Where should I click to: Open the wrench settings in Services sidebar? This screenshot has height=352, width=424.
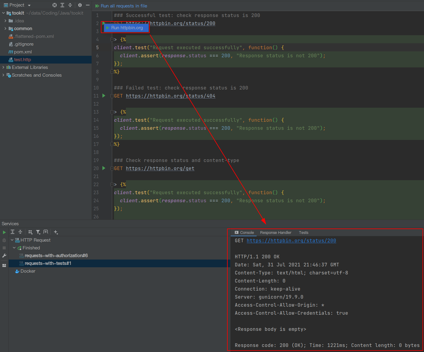click(4, 256)
